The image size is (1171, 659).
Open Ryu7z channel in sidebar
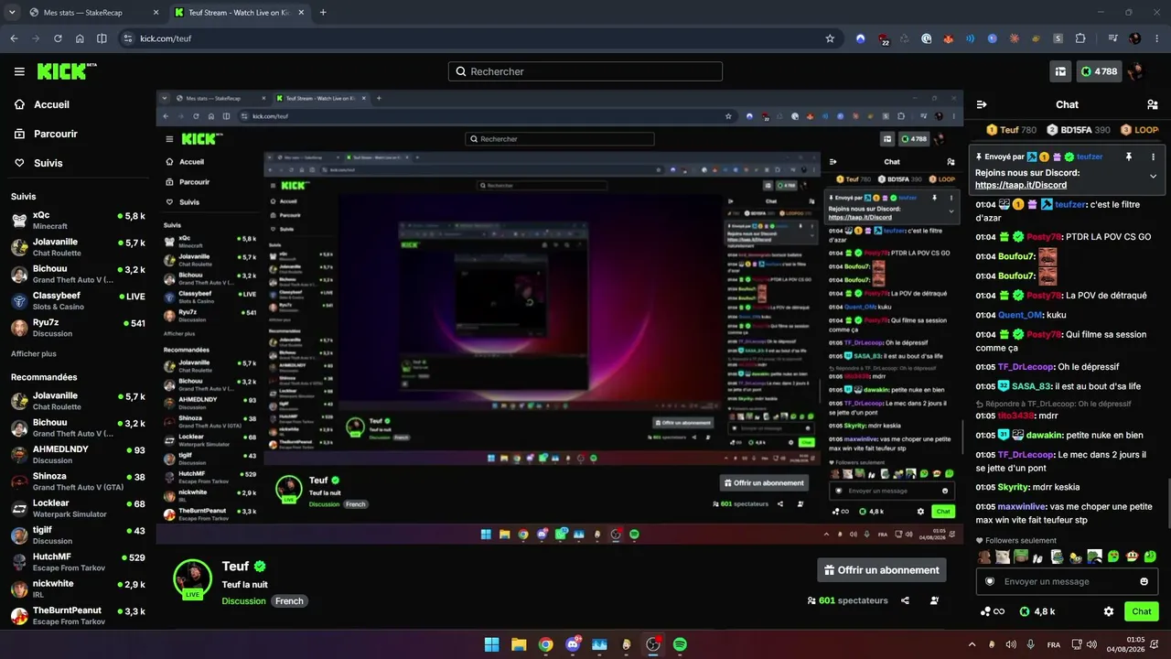point(78,328)
